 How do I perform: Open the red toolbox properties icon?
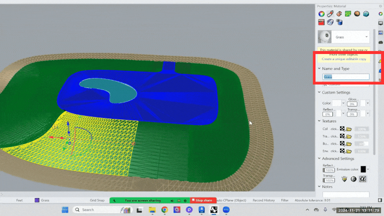(x=321, y=22)
